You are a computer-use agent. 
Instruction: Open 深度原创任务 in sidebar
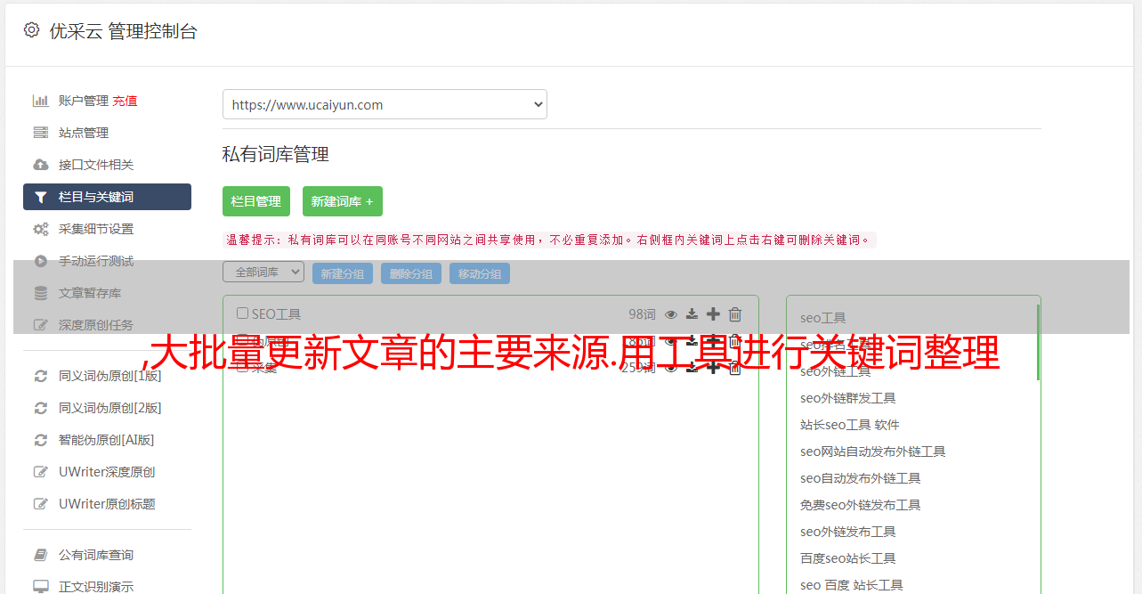click(x=96, y=325)
